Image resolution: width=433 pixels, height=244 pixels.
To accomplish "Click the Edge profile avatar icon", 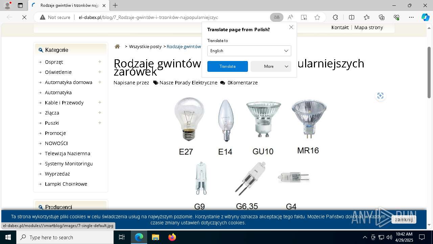I will [x=7, y=5].
